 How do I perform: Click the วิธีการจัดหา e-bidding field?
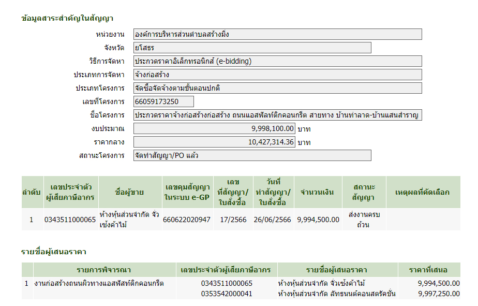[x=277, y=61]
